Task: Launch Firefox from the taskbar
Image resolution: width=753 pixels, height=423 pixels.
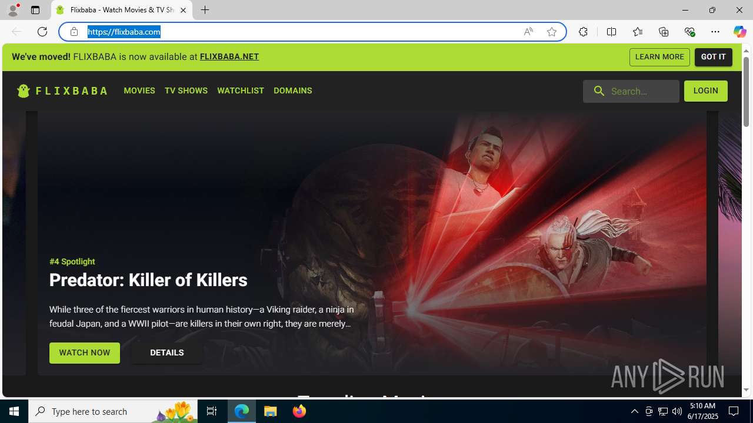Action: point(299,411)
